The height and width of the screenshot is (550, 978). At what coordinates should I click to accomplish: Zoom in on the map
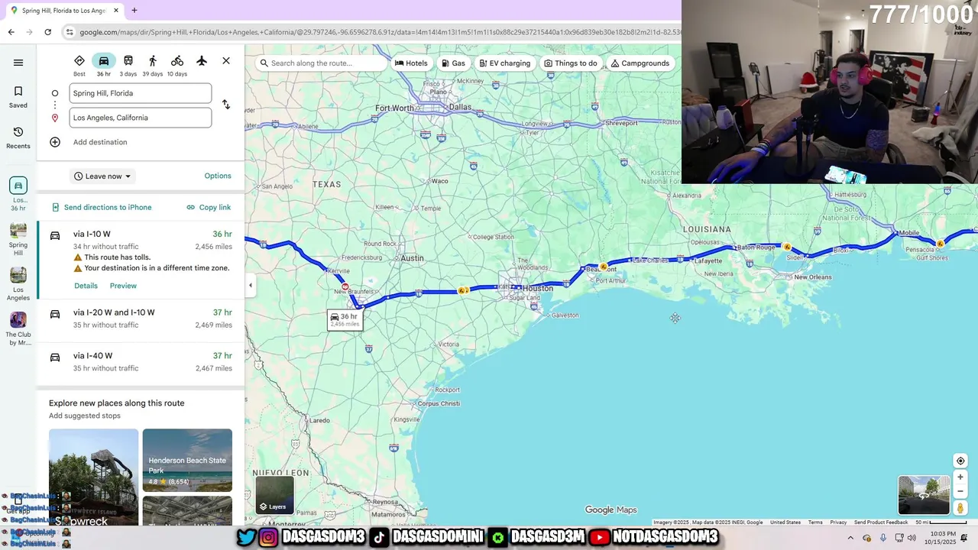tap(960, 477)
